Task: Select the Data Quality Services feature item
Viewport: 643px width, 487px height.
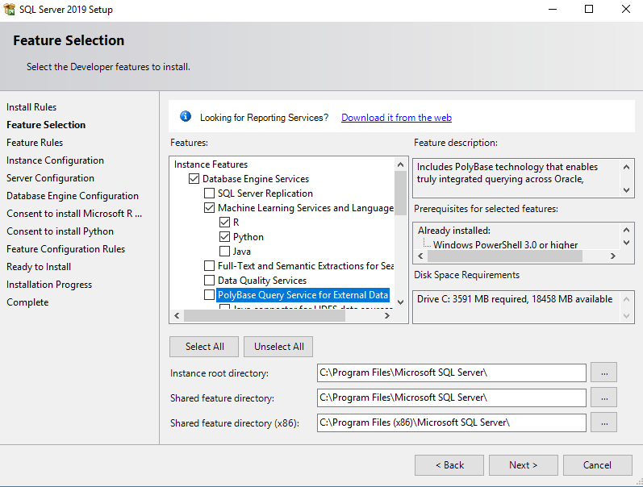Action: 261,281
